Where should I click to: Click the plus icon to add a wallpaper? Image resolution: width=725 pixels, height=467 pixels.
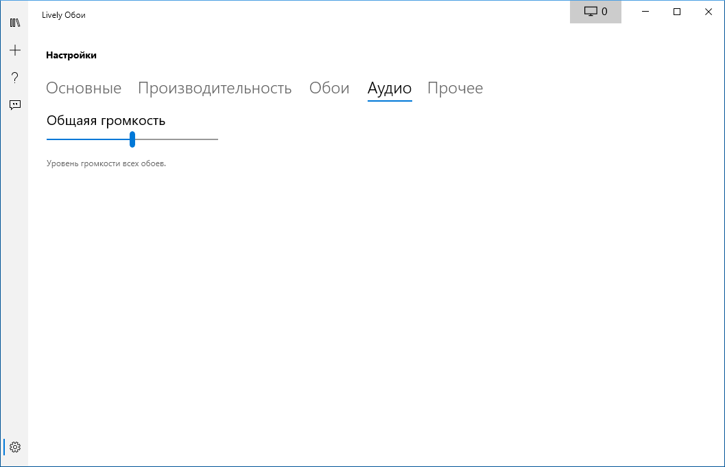tap(15, 50)
